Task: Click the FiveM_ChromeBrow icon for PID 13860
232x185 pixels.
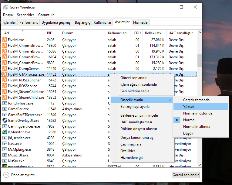Action: [x=5, y=45]
